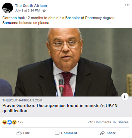View the 216 Comments
The width and height of the screenshot is (132, 138).
(99, 122)
